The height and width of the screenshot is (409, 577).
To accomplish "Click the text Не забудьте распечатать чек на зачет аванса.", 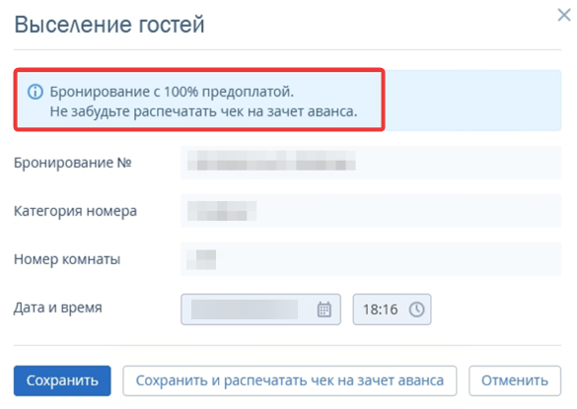I will tap(203, 111).
